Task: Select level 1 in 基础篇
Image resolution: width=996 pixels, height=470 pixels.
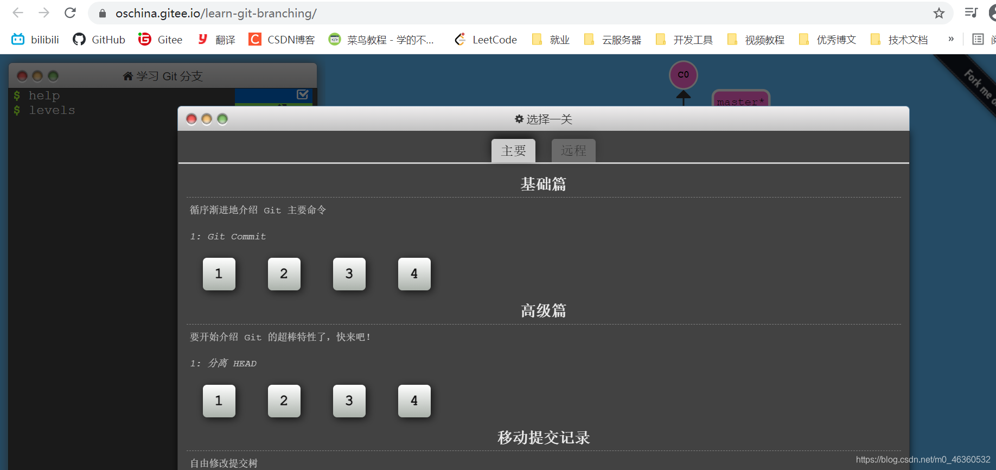Action: (x=219, y=274)
